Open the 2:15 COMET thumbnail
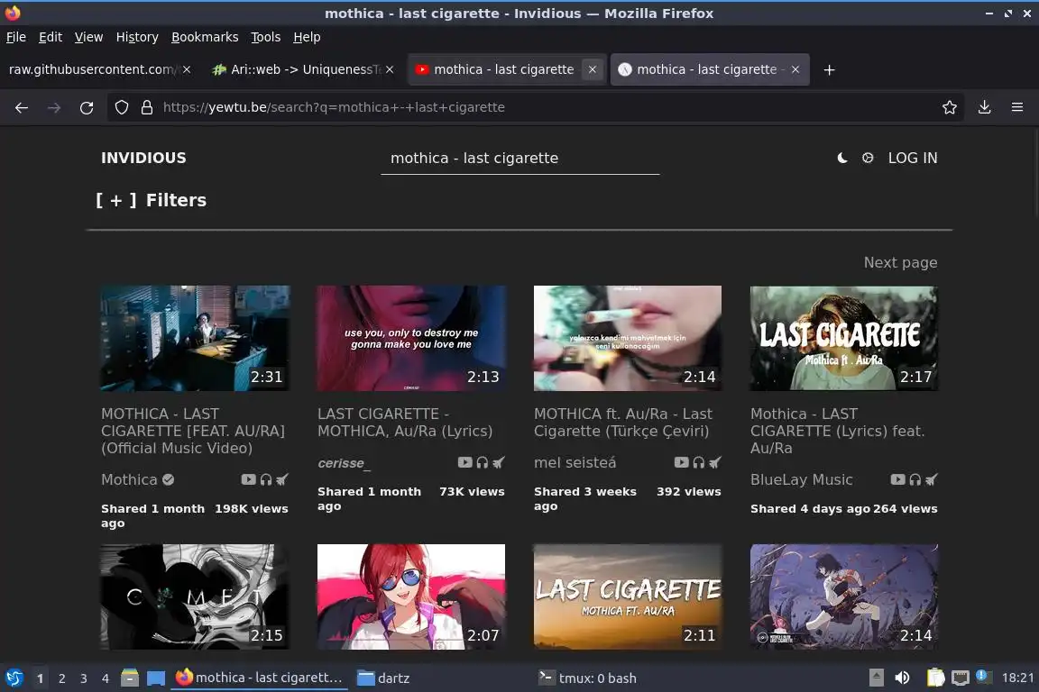Screen dimensions: 1039x692 (195, 596)
